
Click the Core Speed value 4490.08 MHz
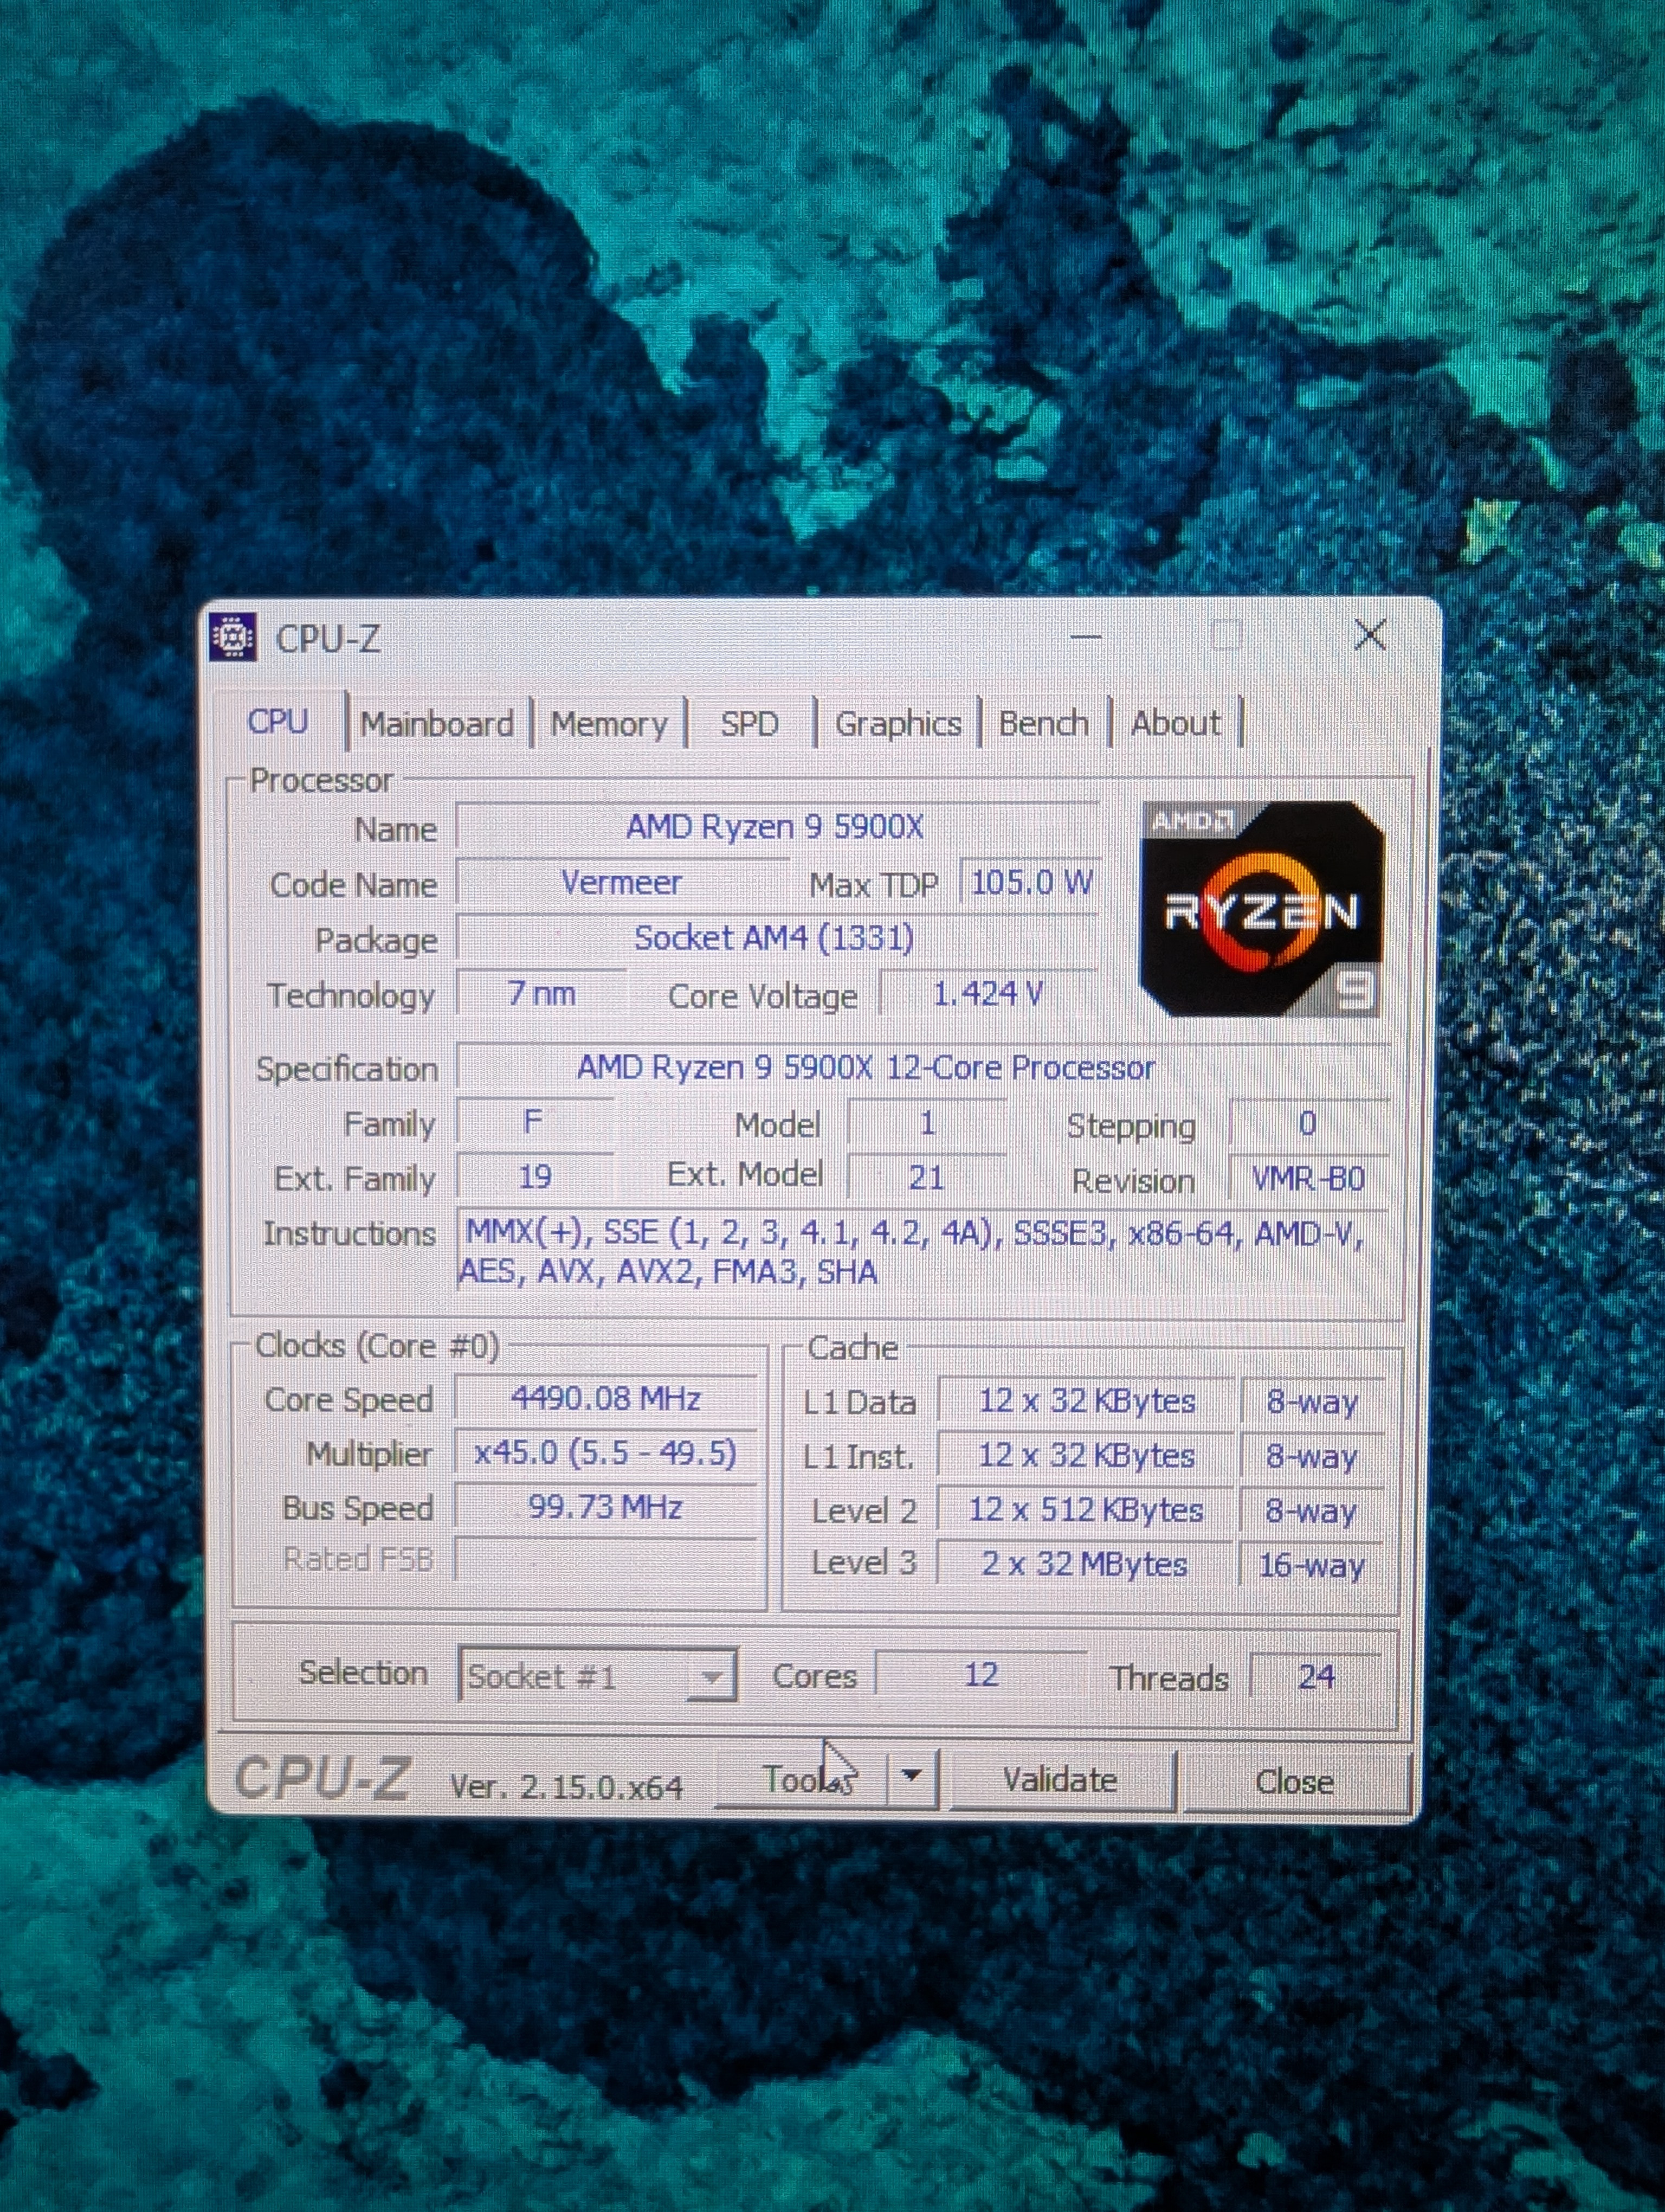pyautogui.click(x=605, y=1398)
